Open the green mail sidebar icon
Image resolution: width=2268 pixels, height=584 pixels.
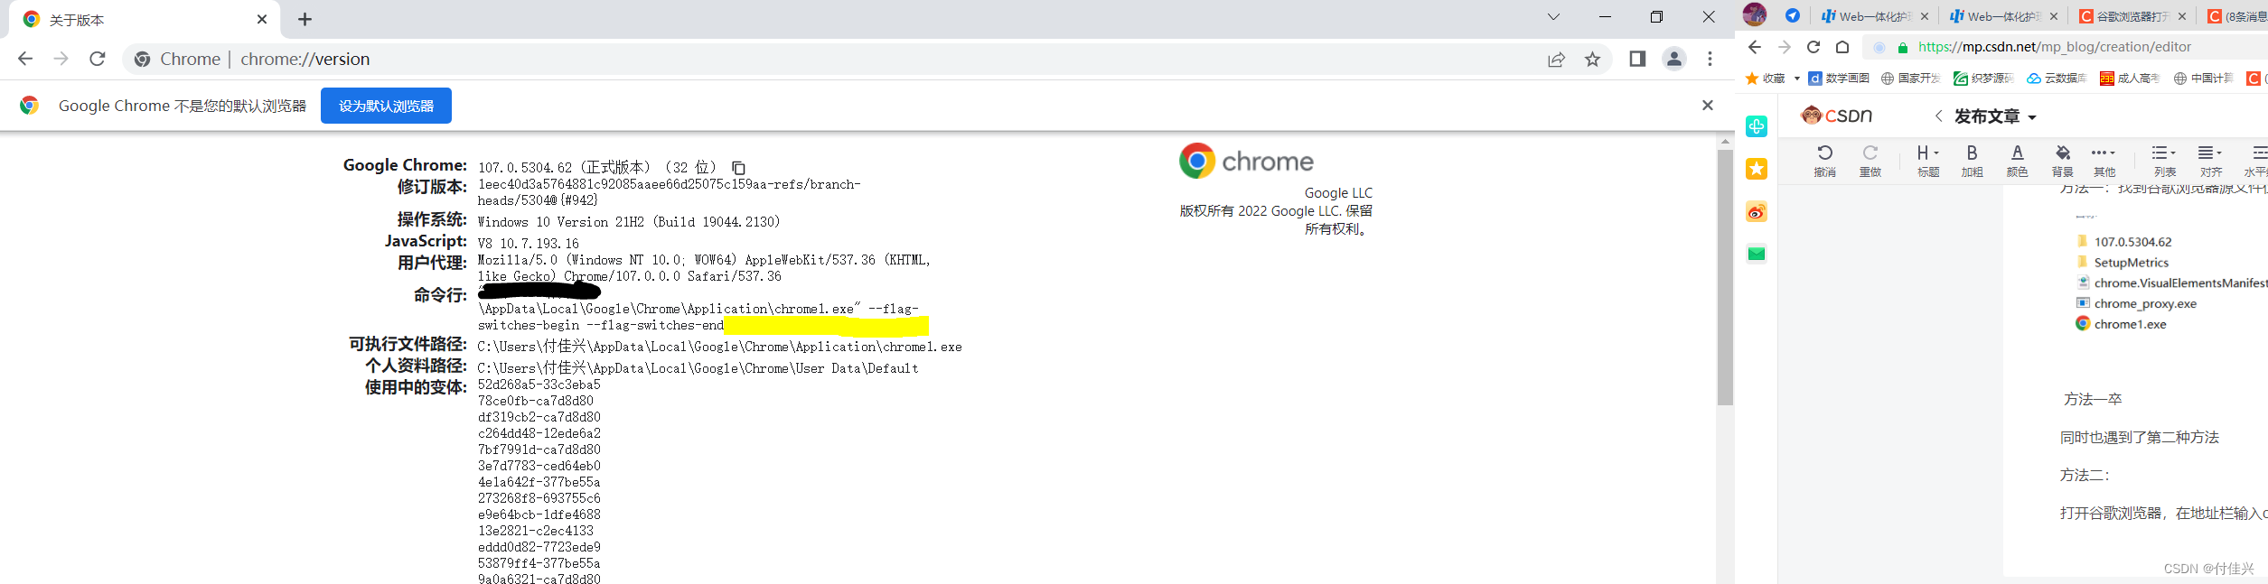coord(1757,254)
